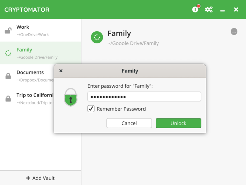Click the password field for Family
Image resolution: width=246 pixels, height=185 pixels.
(x=144, y=97)
